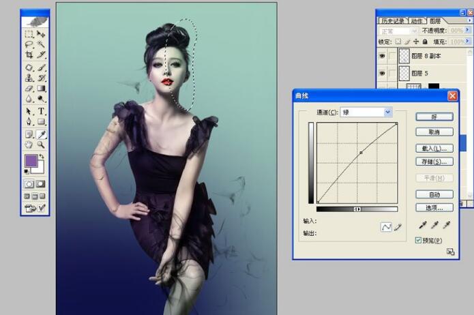Switch to Full Screen with menu bar

pos(35,196)
